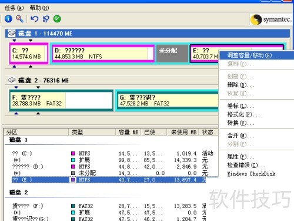Click the disk 1 drive icon

[12, 33]
